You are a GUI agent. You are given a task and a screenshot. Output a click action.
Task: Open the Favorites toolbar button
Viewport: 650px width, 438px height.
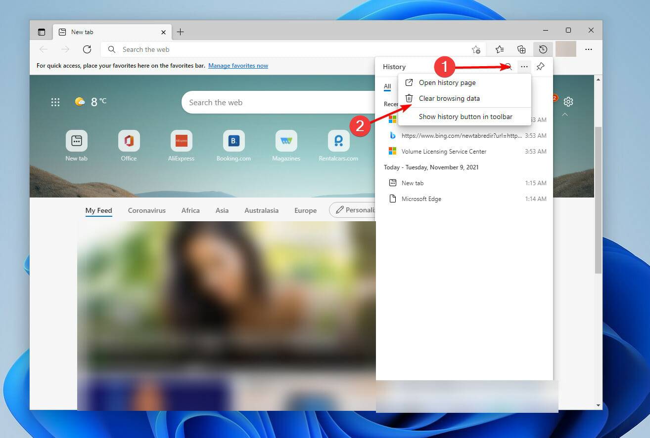click(x=500, y=49)
